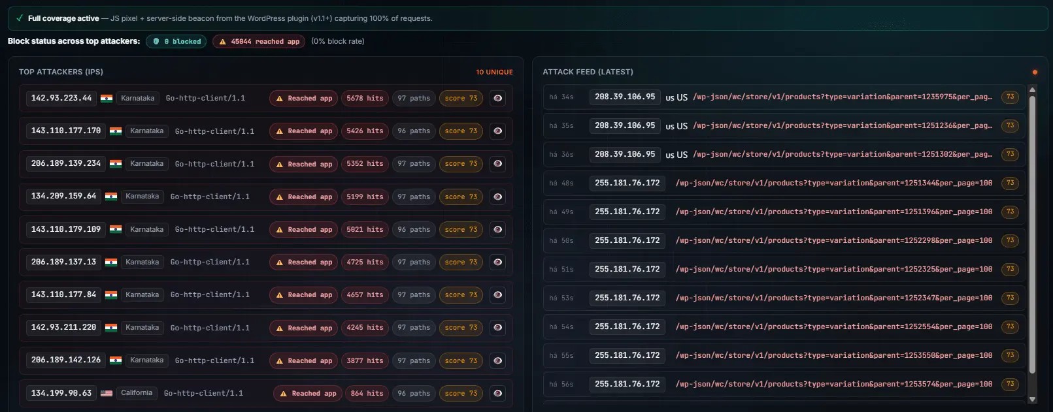Click the 5678 hits badge
Screen dimensions: 1053x412
pyautogui.click(x=365, y=98)
